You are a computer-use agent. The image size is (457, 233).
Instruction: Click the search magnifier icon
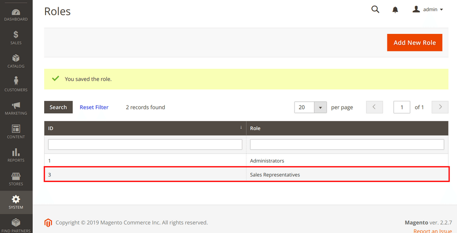click(375, 9)
